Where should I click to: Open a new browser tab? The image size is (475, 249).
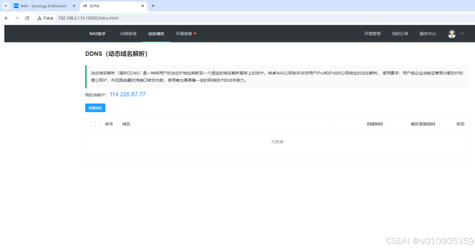click(x=153, y=6)
